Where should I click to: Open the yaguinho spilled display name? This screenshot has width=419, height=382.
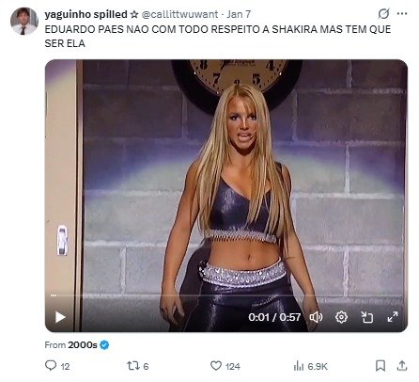click(85, 14)
